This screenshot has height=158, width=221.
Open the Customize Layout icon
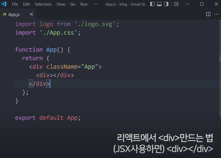(176, 4)
